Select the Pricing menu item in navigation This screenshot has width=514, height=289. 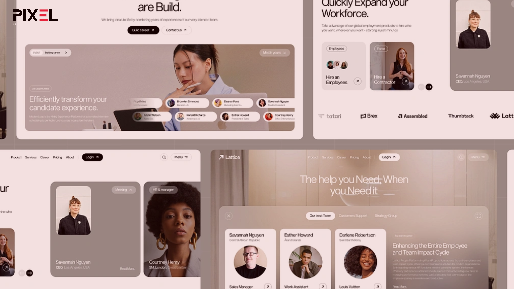[57, 157]
